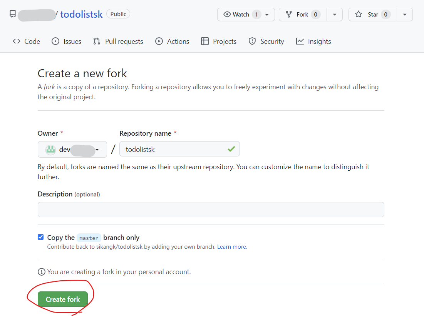Click the eye icon on the Watch button
The height and width of the screenshot is (316, 424).
(227, 14)
